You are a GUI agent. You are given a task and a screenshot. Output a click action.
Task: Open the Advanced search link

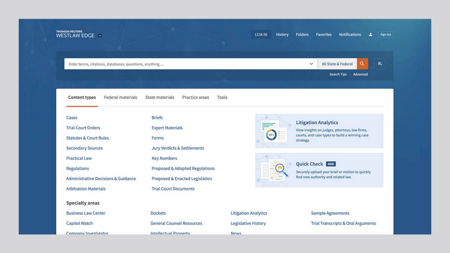click(x=361, y=74)
